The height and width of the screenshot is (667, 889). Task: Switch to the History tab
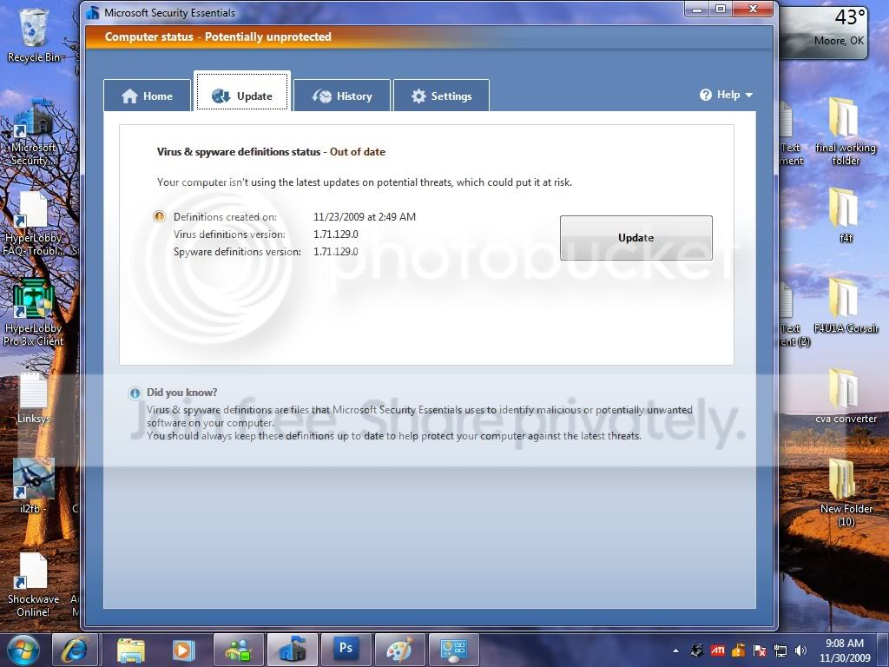342,96
